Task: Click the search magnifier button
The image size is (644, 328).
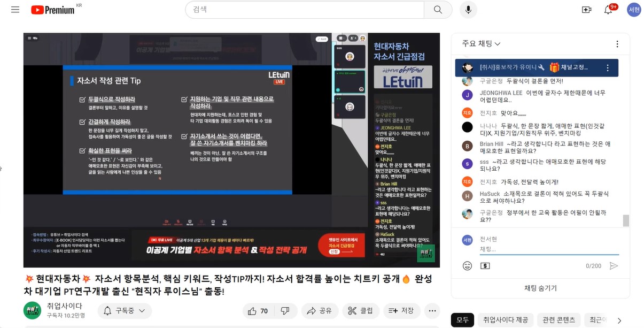Action: coord(438,10)
